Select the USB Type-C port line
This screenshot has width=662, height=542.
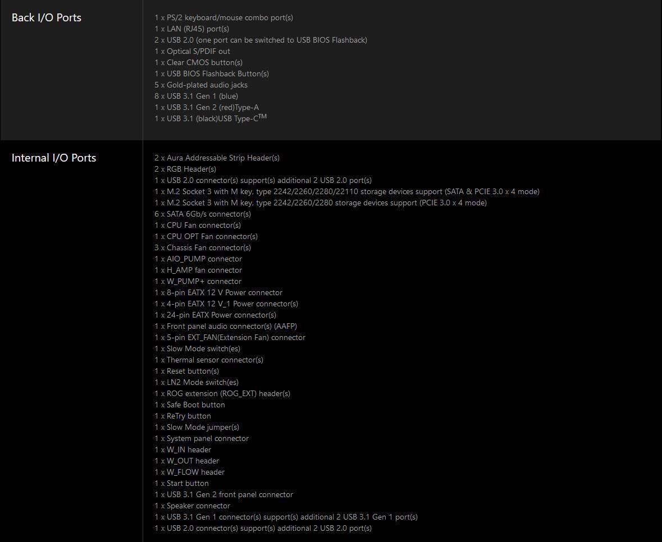(211, 118)
